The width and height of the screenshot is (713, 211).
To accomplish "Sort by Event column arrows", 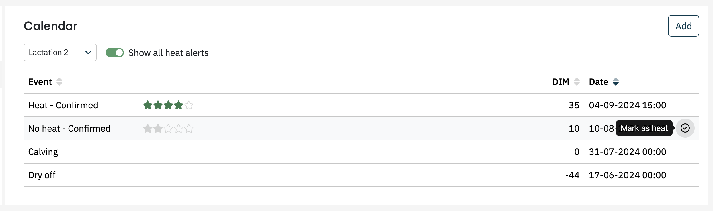I will (59, 82).
